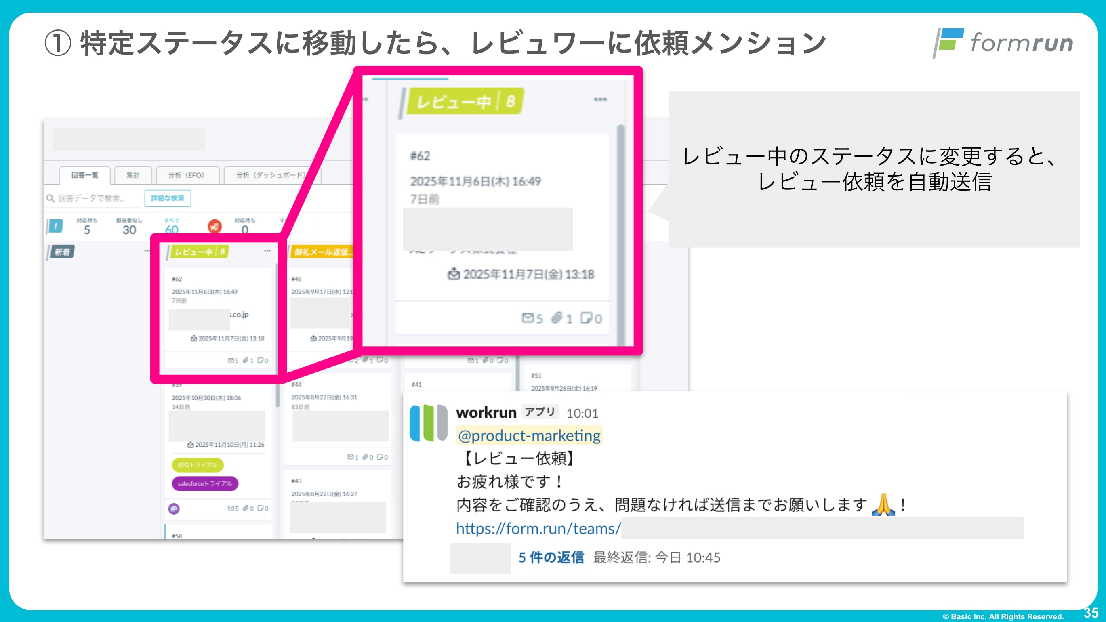Open the 5 件の返信 thread link
This screenshot has width=1106, height=622.
[551, 558]
